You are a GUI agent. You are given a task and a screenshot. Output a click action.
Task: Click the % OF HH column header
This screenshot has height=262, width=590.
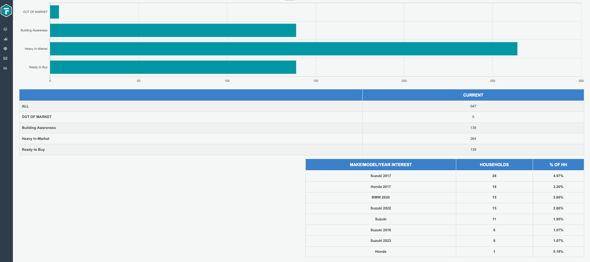(558, 165)
